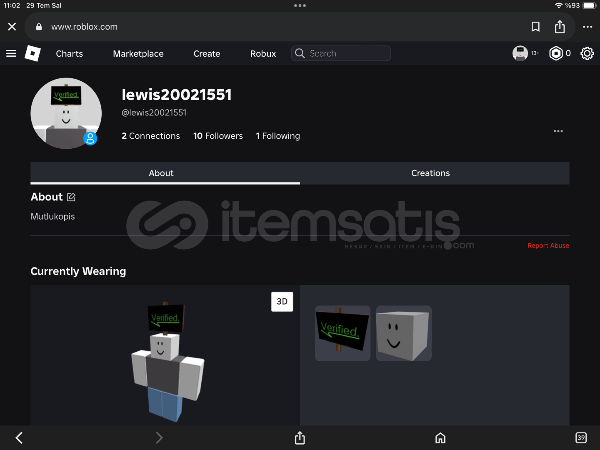This screenshot has height=450, width=600.
Task: Tap the lock icon in address bar
Action: tap(39, 27)
